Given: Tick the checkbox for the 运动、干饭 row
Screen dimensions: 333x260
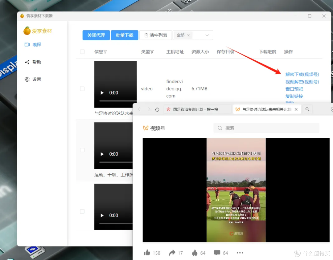Looking at the screenshot, I should pos(82,150).
